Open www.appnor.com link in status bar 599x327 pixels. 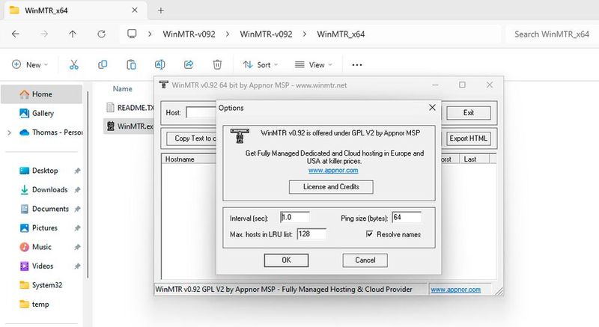455,290
